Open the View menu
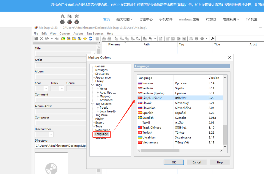Screen dimensions: 264x174 pos(53,33)
